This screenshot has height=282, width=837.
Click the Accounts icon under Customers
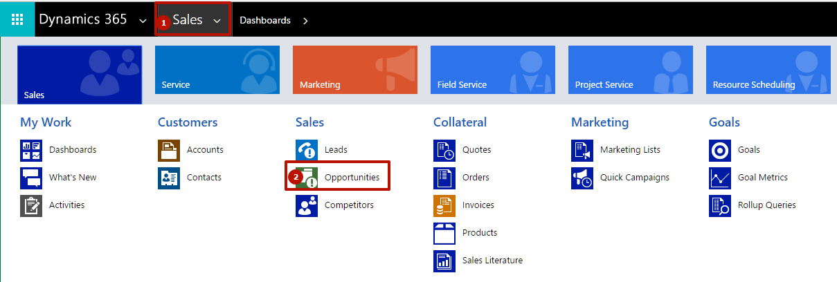(169, 150)
